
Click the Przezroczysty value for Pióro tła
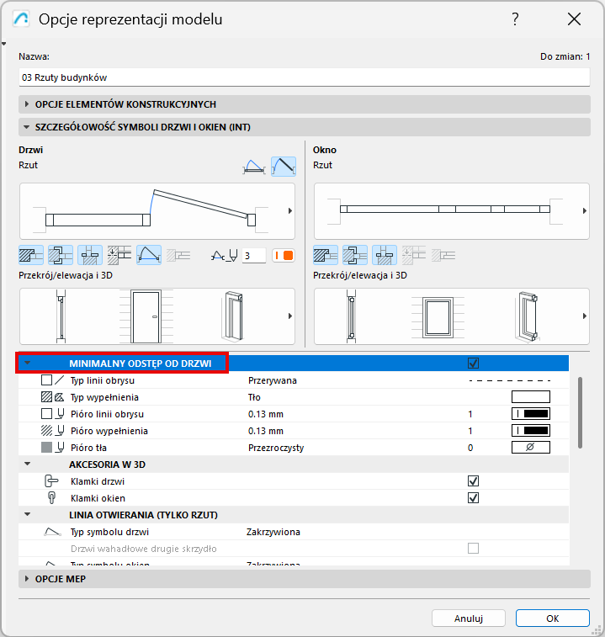coord(276,448)
